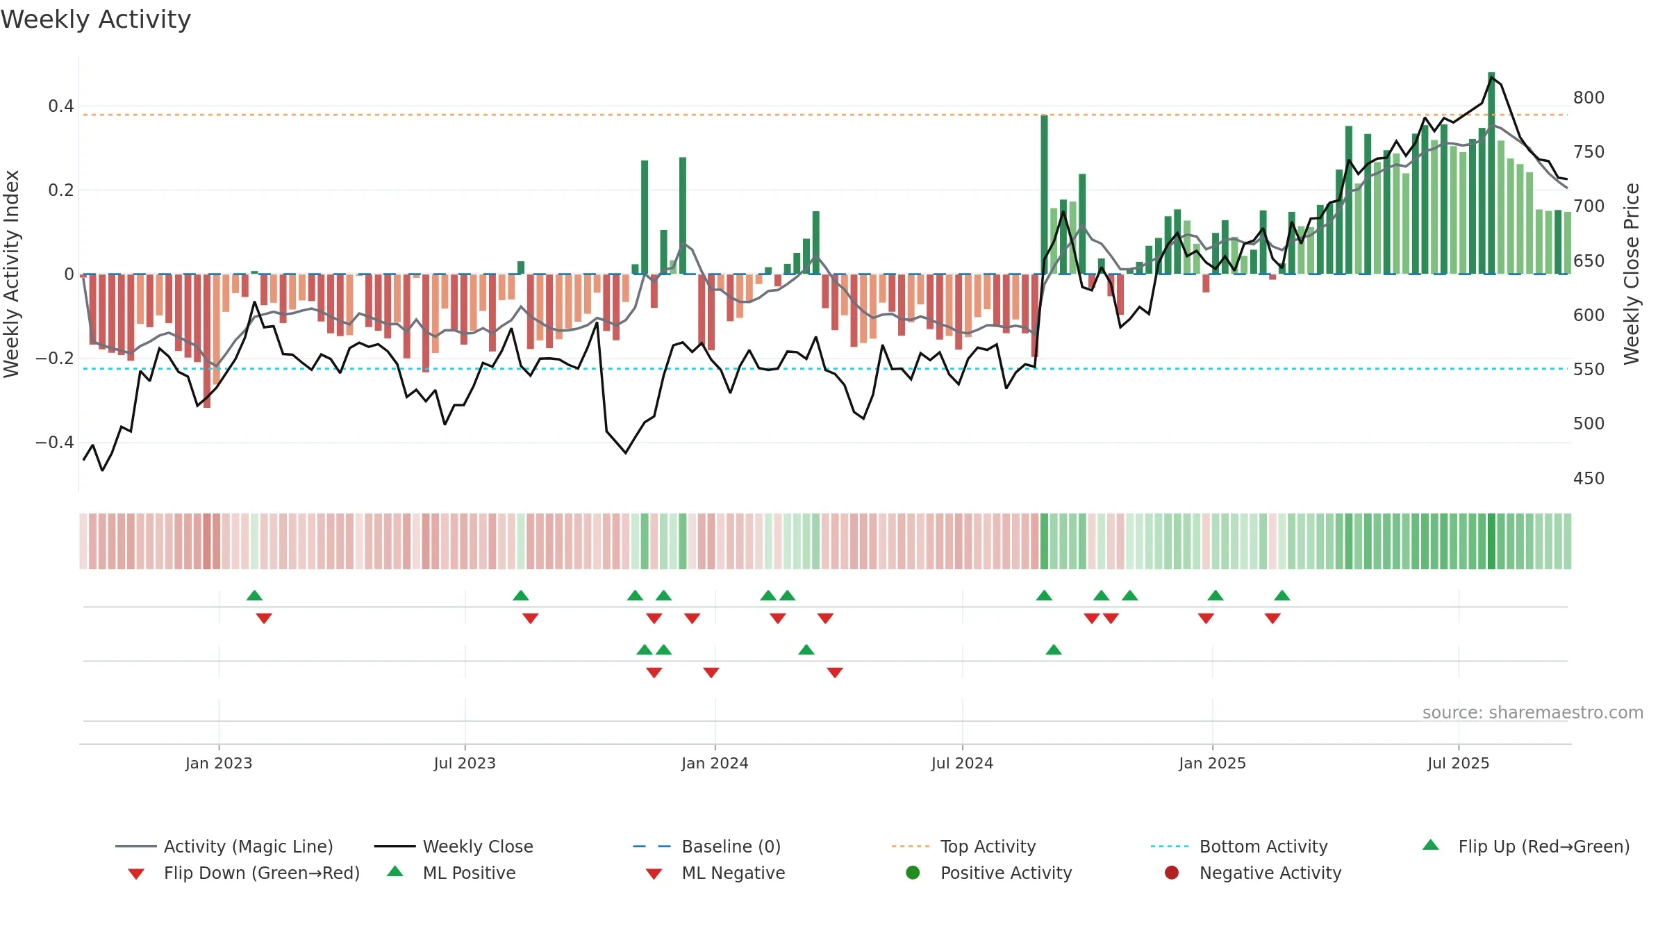The image size is (1667, 938).
Task: Select the Jan 2024 axis label
Action: click(715, 764)
